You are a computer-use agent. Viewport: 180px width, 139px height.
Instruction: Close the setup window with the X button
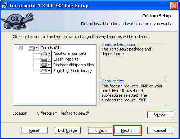click(x=174, y=5)
